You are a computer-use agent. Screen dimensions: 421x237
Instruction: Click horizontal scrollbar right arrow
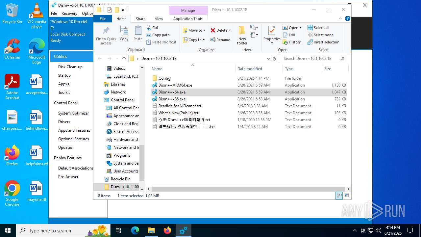coord(348,189)
